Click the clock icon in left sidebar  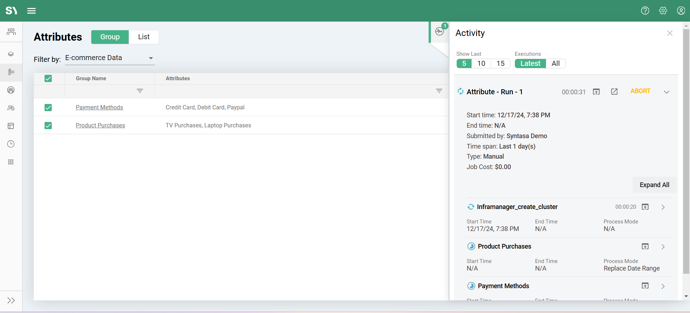pos(11,144)
